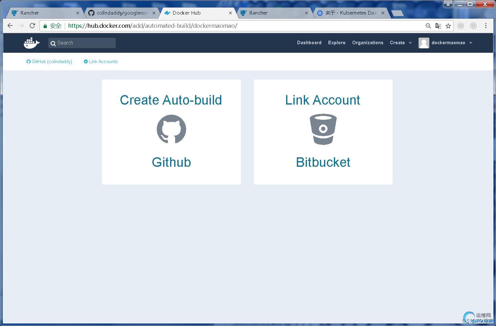Click the Chrome profile person button
496x326 pixels.
(448, 4)
